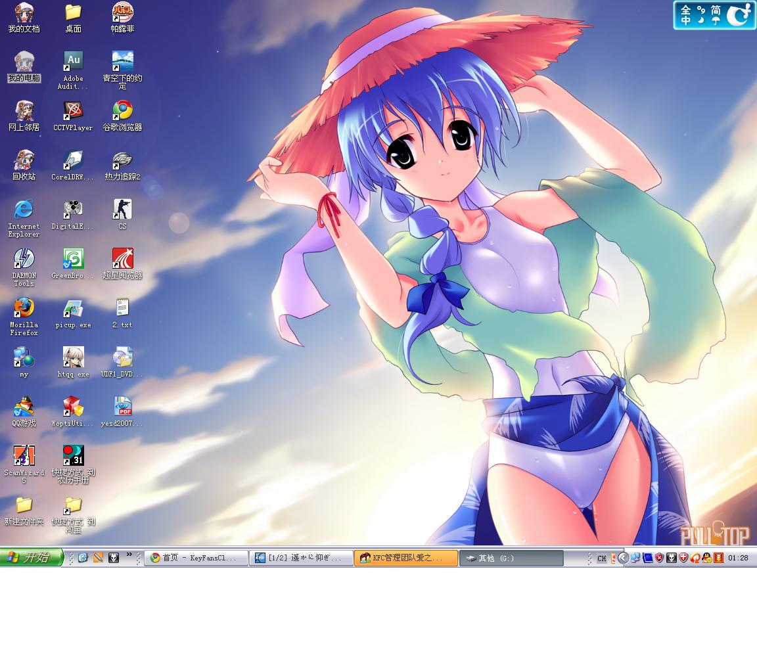Select the 我的电脑 desktop icon
Viewport: 757px width, 657px height.
tap(24, 67)
